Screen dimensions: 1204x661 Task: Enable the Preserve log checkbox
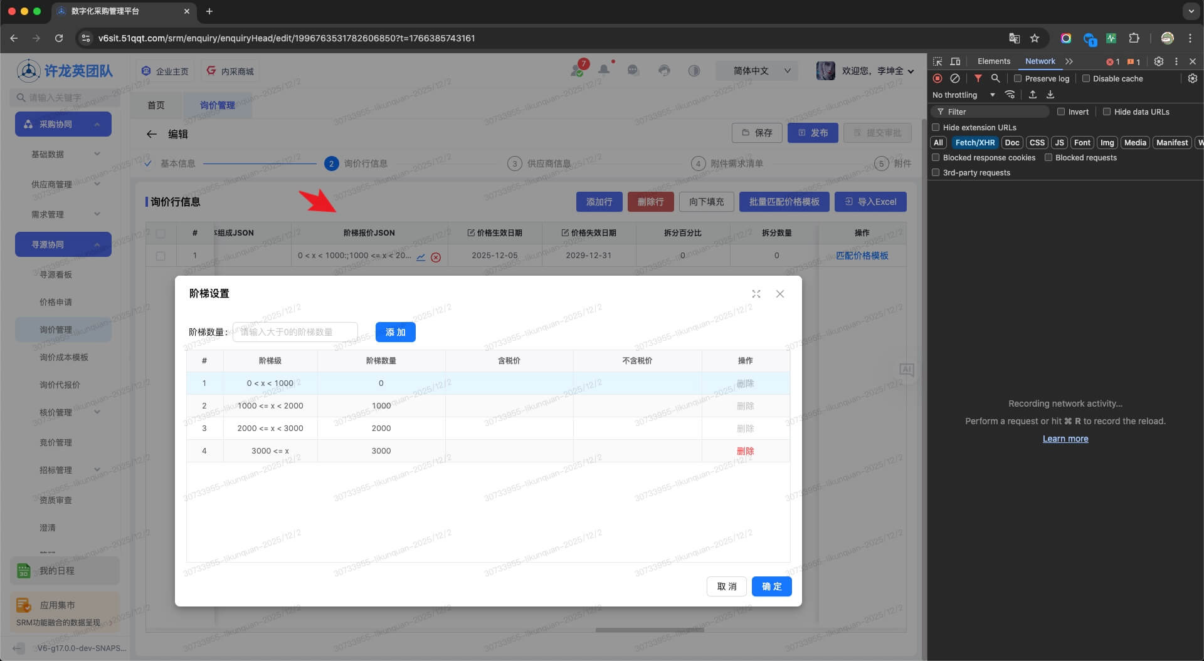pyautogui.click(x=1018, y=78)
